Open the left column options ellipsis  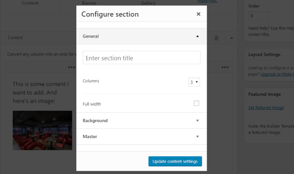(x=71, y=67)
